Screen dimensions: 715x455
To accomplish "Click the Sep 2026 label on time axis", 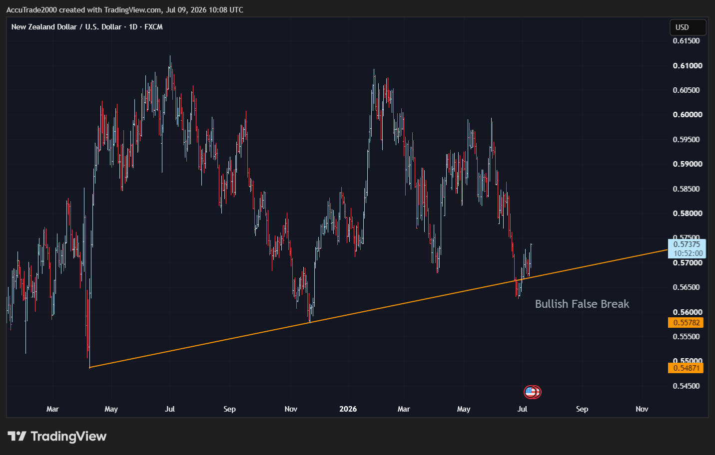I will click(x=582, y=409).
